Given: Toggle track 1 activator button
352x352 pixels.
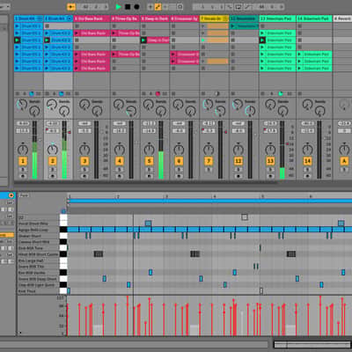Looking at the screenshot, I should (x=23, y=161).
